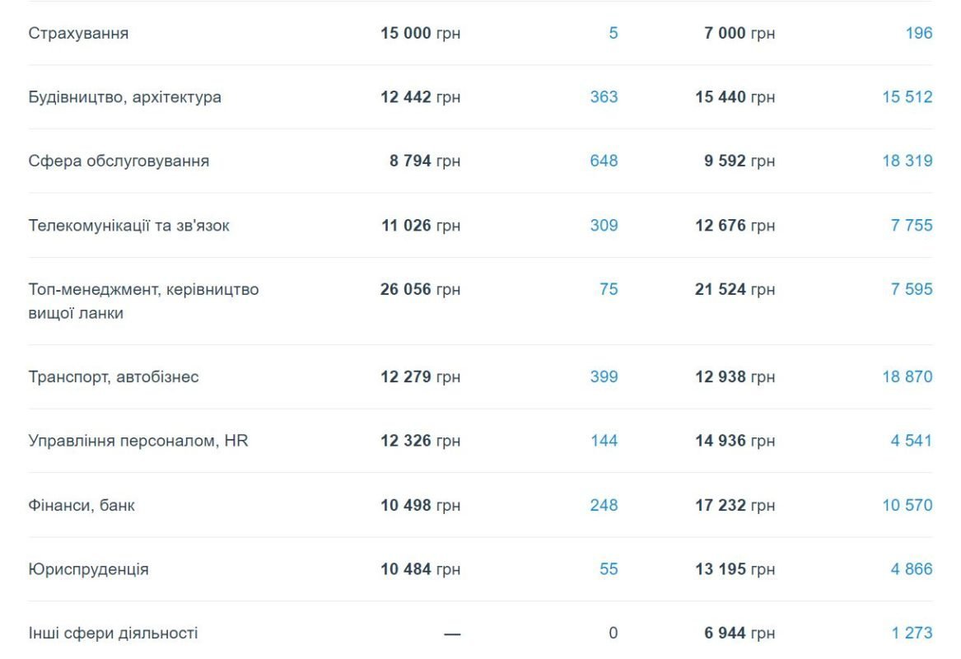Open the 399 link for Транспорт, автобізнес

click(x=604, y=376)
